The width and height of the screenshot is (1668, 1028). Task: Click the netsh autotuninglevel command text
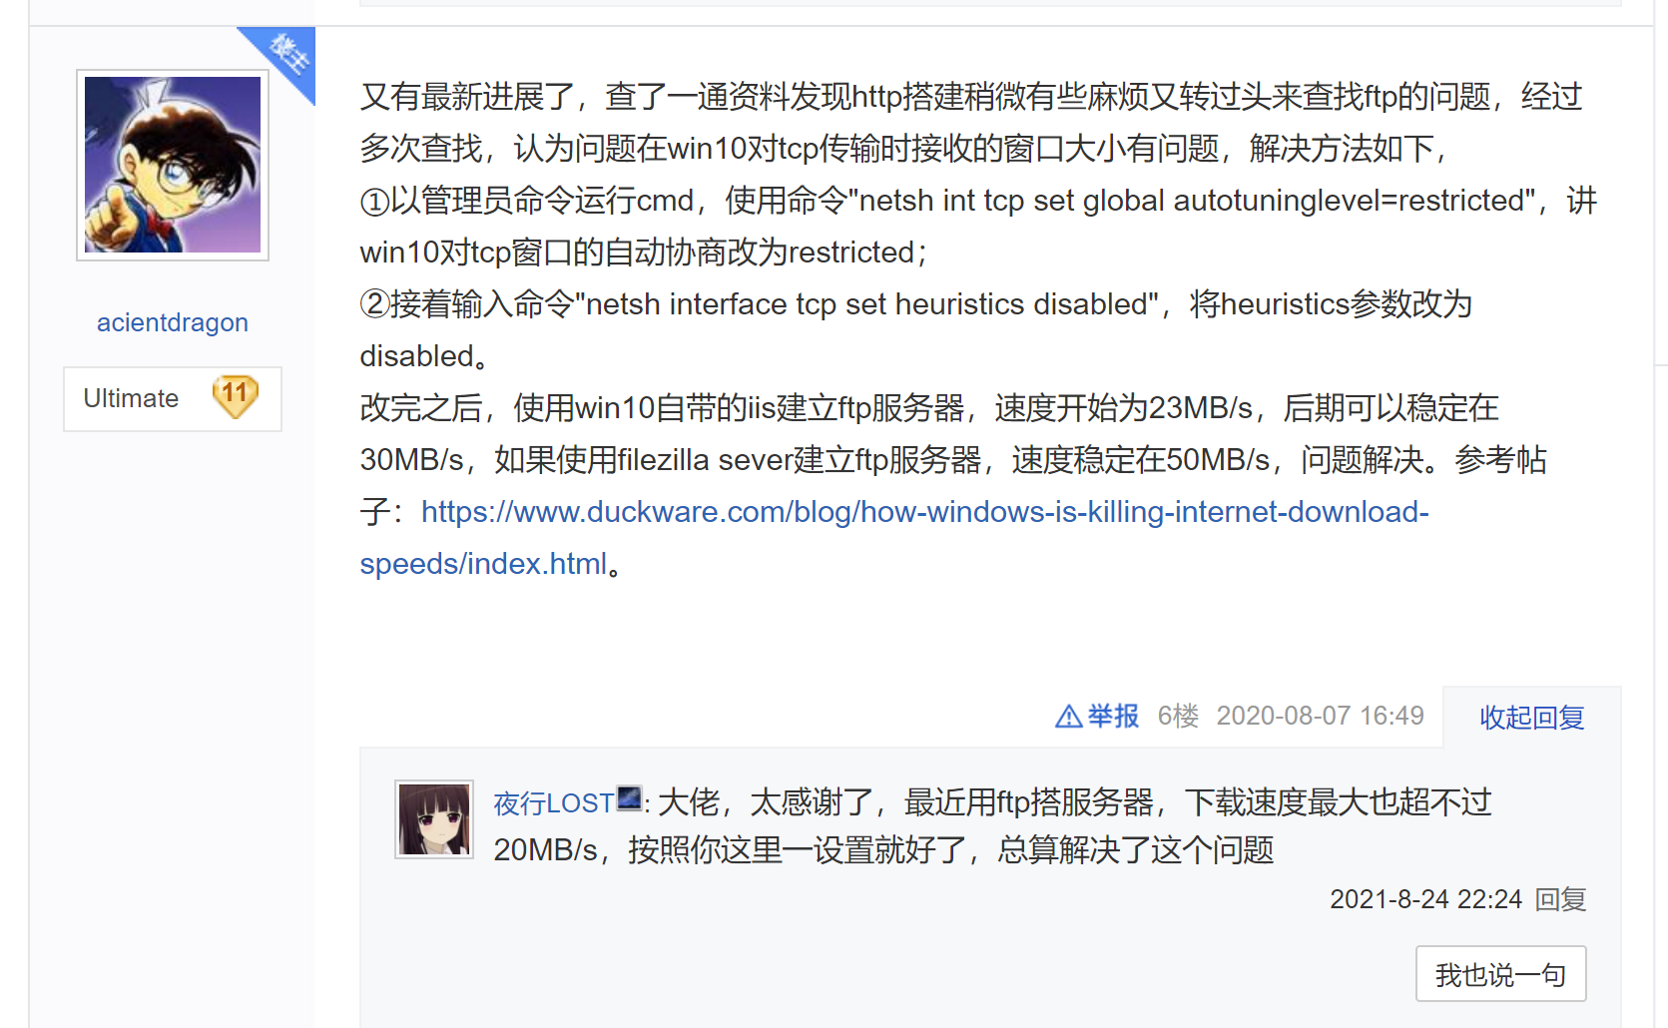(1192, 201)
